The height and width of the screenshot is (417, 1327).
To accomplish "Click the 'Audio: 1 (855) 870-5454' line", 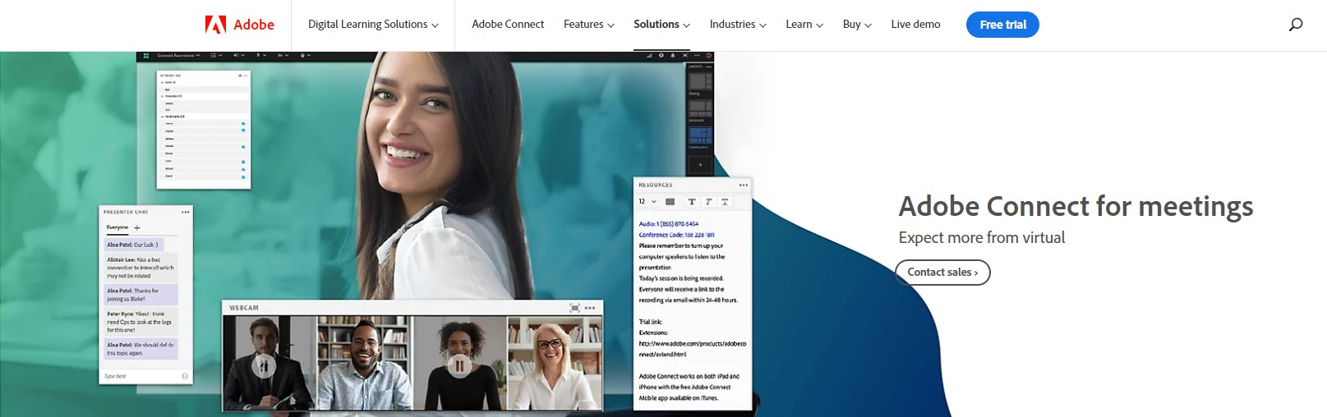I will click(x=669, y=223).
